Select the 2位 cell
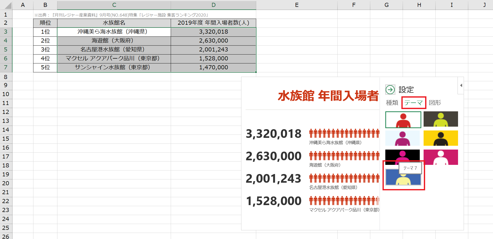 [x=45, y=41]
